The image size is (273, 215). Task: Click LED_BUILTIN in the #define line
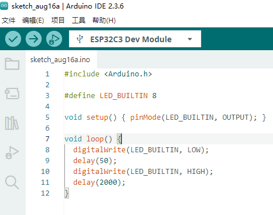(124, 96)
